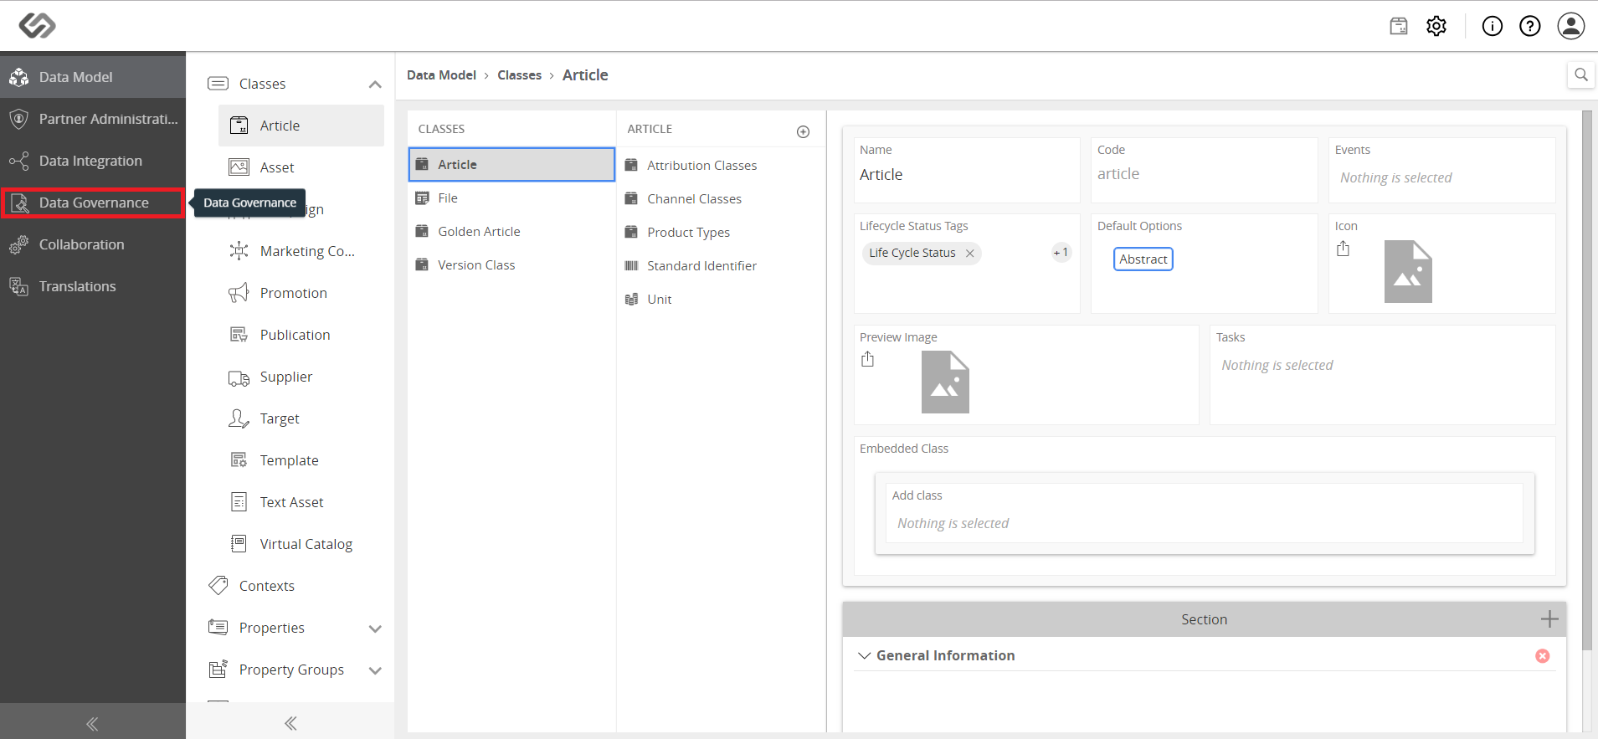Open Collaboration in sidebar
1598x739 pixels.
pos(93,244)
